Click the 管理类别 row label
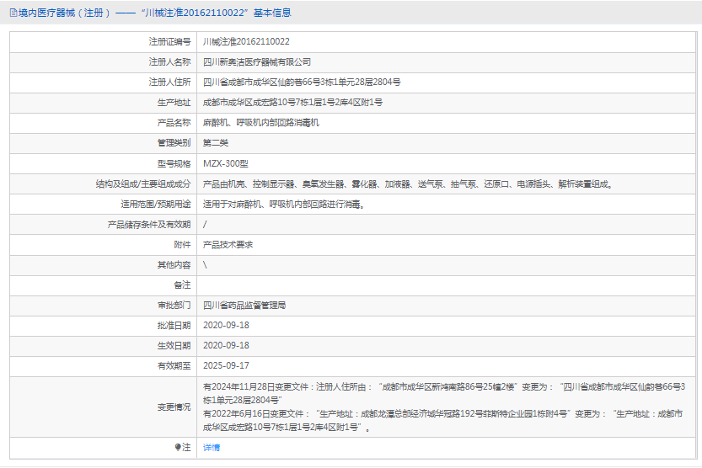The image size is (702, 468). click(x=174, y=143)
